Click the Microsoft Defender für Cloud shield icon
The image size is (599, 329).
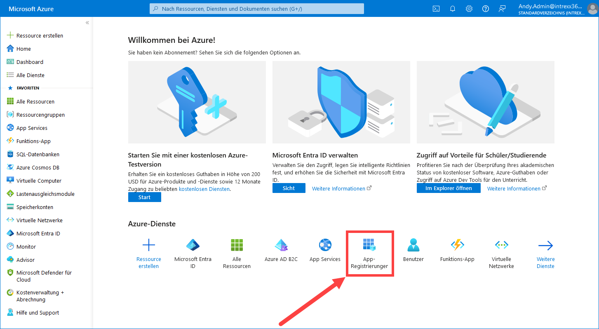tap(10, 273)
